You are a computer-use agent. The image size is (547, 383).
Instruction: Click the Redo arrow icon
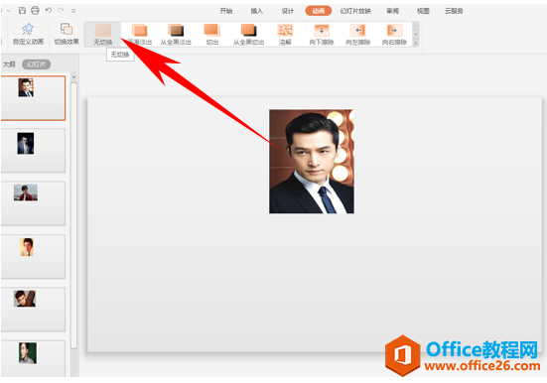tap(61, 11)
